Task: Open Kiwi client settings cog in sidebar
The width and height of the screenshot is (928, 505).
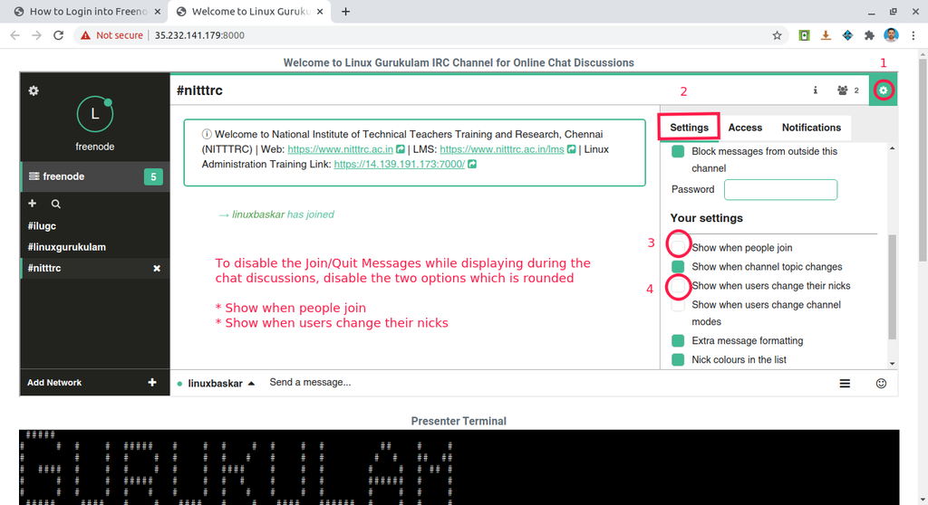Action: [34, 91]
